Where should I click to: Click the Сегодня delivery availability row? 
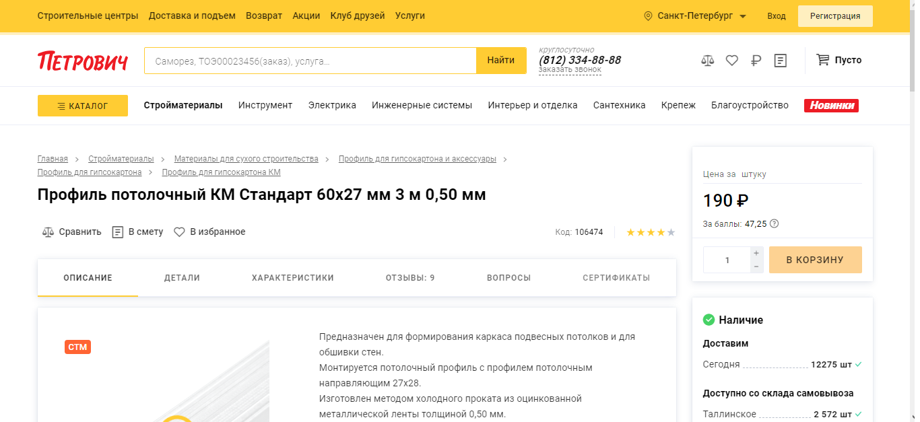click(783, 364)
